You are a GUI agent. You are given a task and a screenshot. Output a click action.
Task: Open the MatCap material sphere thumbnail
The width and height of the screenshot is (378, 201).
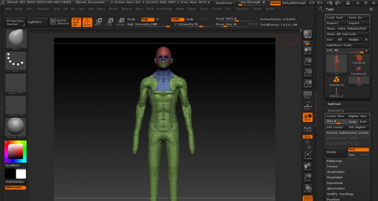(x=16, y=126)
